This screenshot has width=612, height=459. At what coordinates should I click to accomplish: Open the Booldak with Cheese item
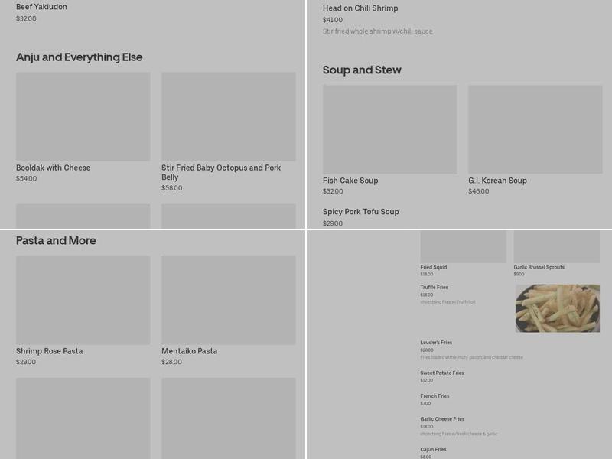pos(54,168)
